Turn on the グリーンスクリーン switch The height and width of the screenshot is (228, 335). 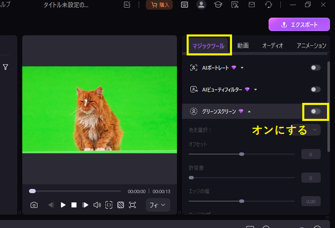315,111
